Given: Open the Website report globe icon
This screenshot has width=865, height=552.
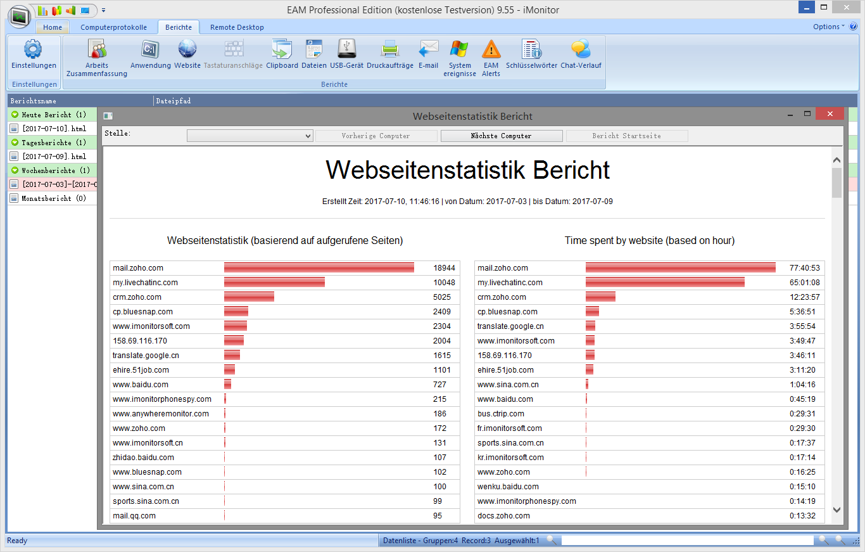Looking at the screenshot, I should [187, 49].
